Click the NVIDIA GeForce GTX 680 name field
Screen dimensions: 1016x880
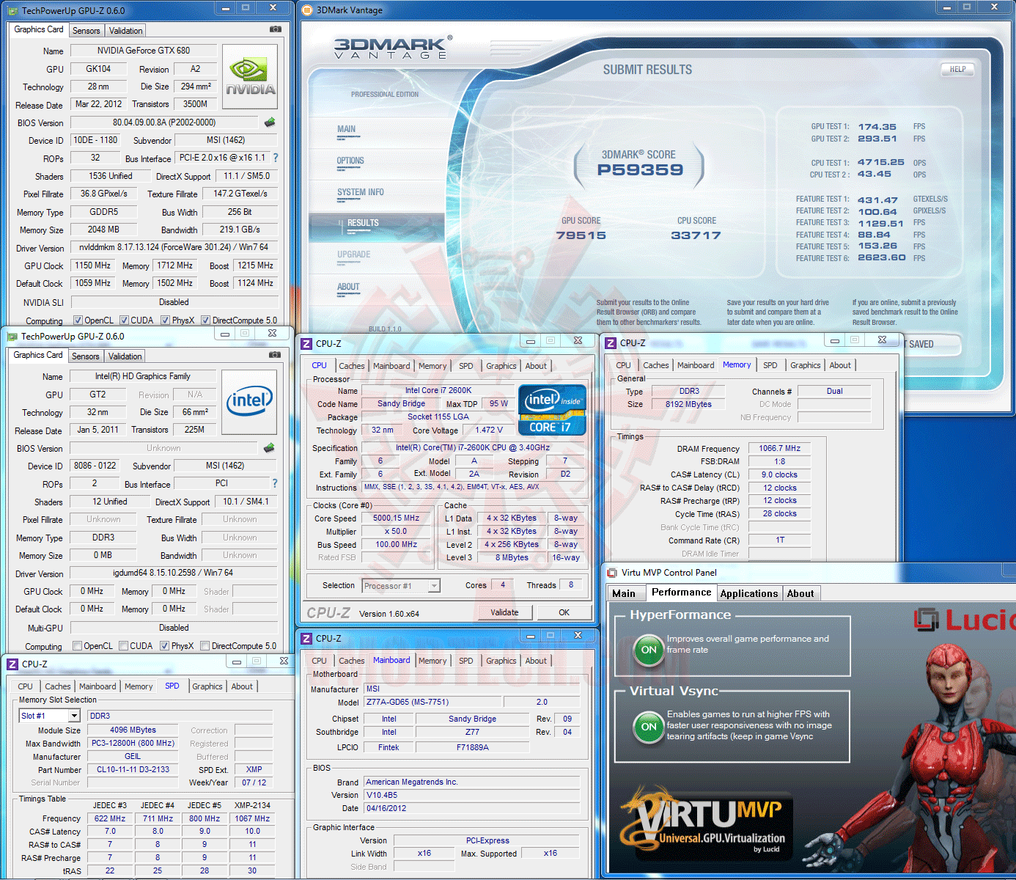click(x=144, y=51)
